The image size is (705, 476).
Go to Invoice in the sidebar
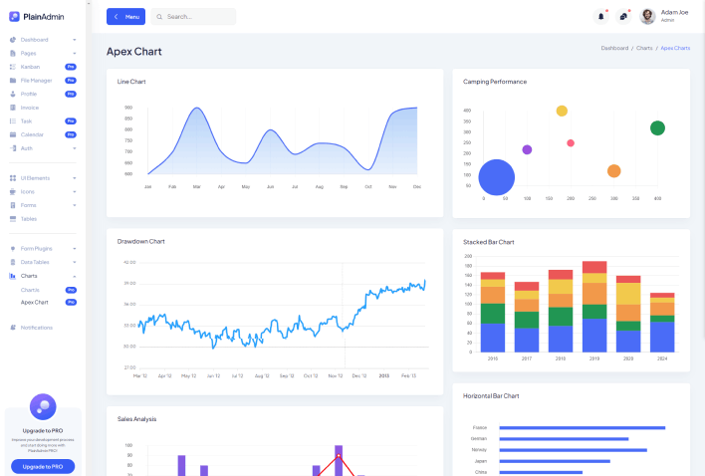coord(30,108)
